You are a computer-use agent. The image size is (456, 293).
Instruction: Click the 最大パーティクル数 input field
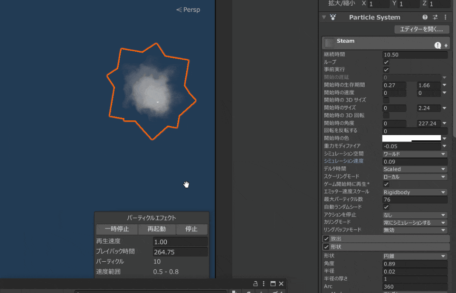click(x=415, y=200)
